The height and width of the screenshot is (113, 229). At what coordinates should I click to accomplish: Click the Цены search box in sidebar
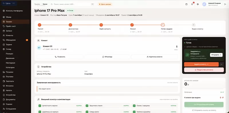point(9,3)
